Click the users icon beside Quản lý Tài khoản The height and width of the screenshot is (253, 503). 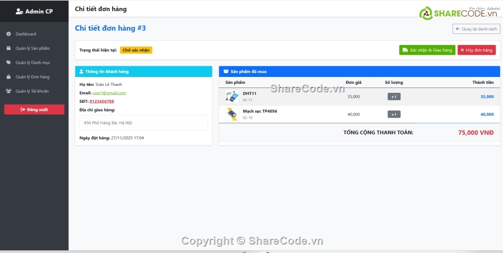coord(8,91)
